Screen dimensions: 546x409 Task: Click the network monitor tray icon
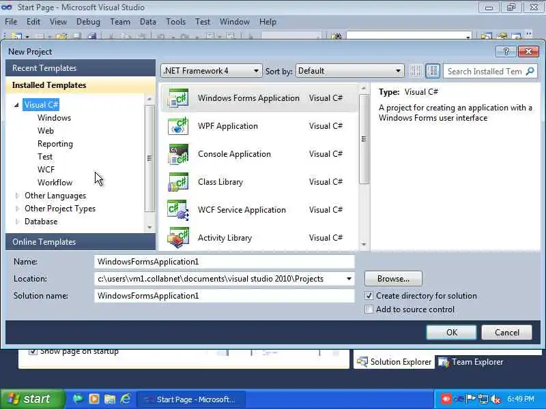tap(483, 399)
